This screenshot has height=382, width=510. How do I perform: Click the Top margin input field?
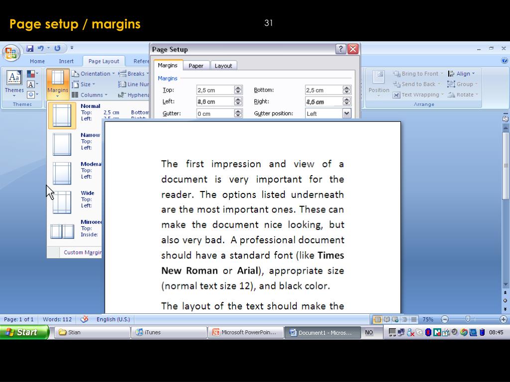[x=215, y=90]
